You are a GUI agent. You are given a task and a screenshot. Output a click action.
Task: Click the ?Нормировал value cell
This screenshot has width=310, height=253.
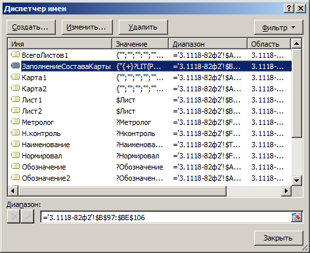(137, 156)
